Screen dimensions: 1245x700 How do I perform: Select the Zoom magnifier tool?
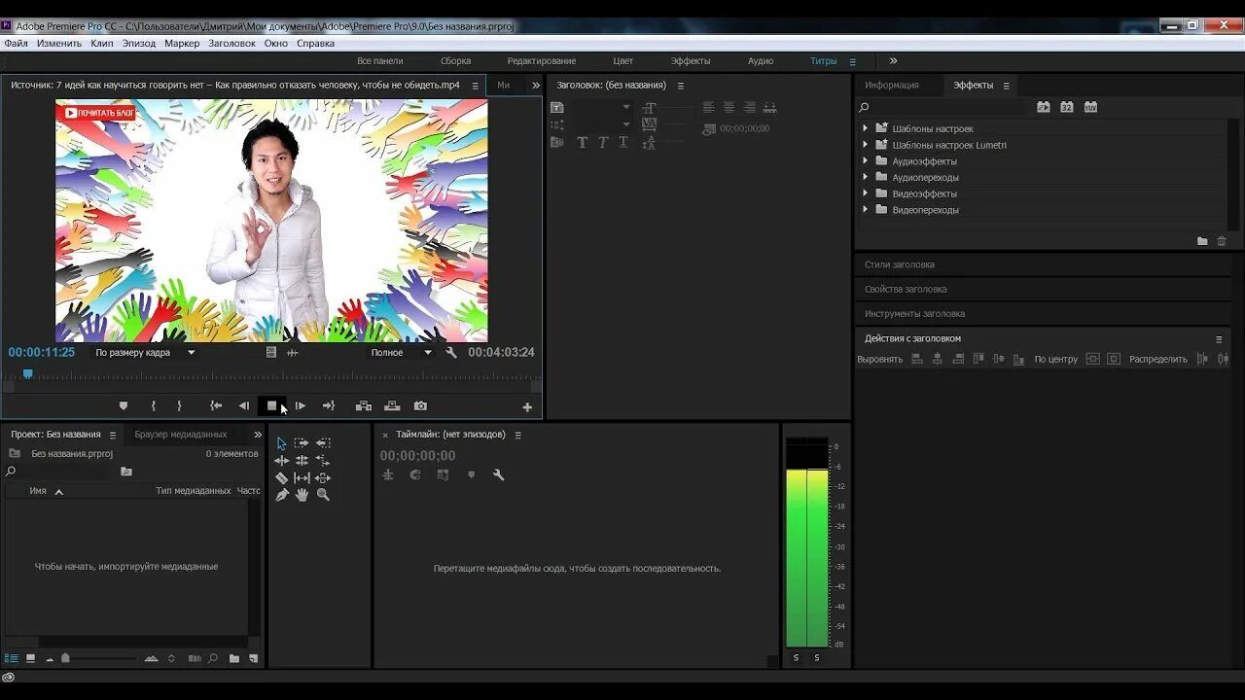[x=323, y=495]
